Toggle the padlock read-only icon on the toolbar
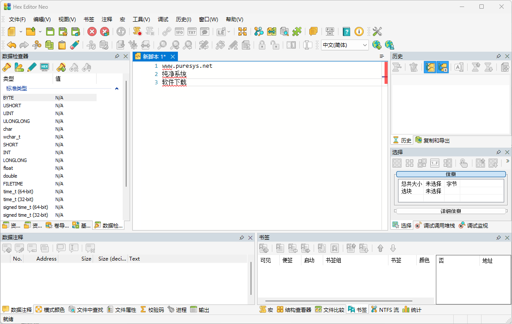Screen dimensions: 512x324 (261, 45)
